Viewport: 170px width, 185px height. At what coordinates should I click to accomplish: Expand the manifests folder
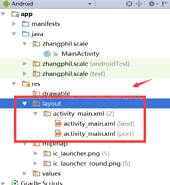(x=14, y=24)
